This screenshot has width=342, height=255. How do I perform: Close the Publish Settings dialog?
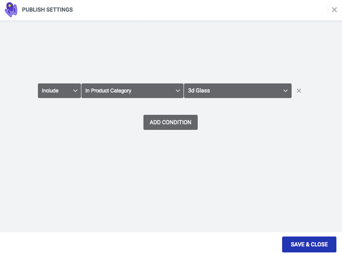coord(334,9)
